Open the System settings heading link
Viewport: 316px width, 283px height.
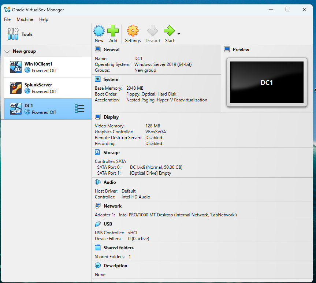coord(111,79)
